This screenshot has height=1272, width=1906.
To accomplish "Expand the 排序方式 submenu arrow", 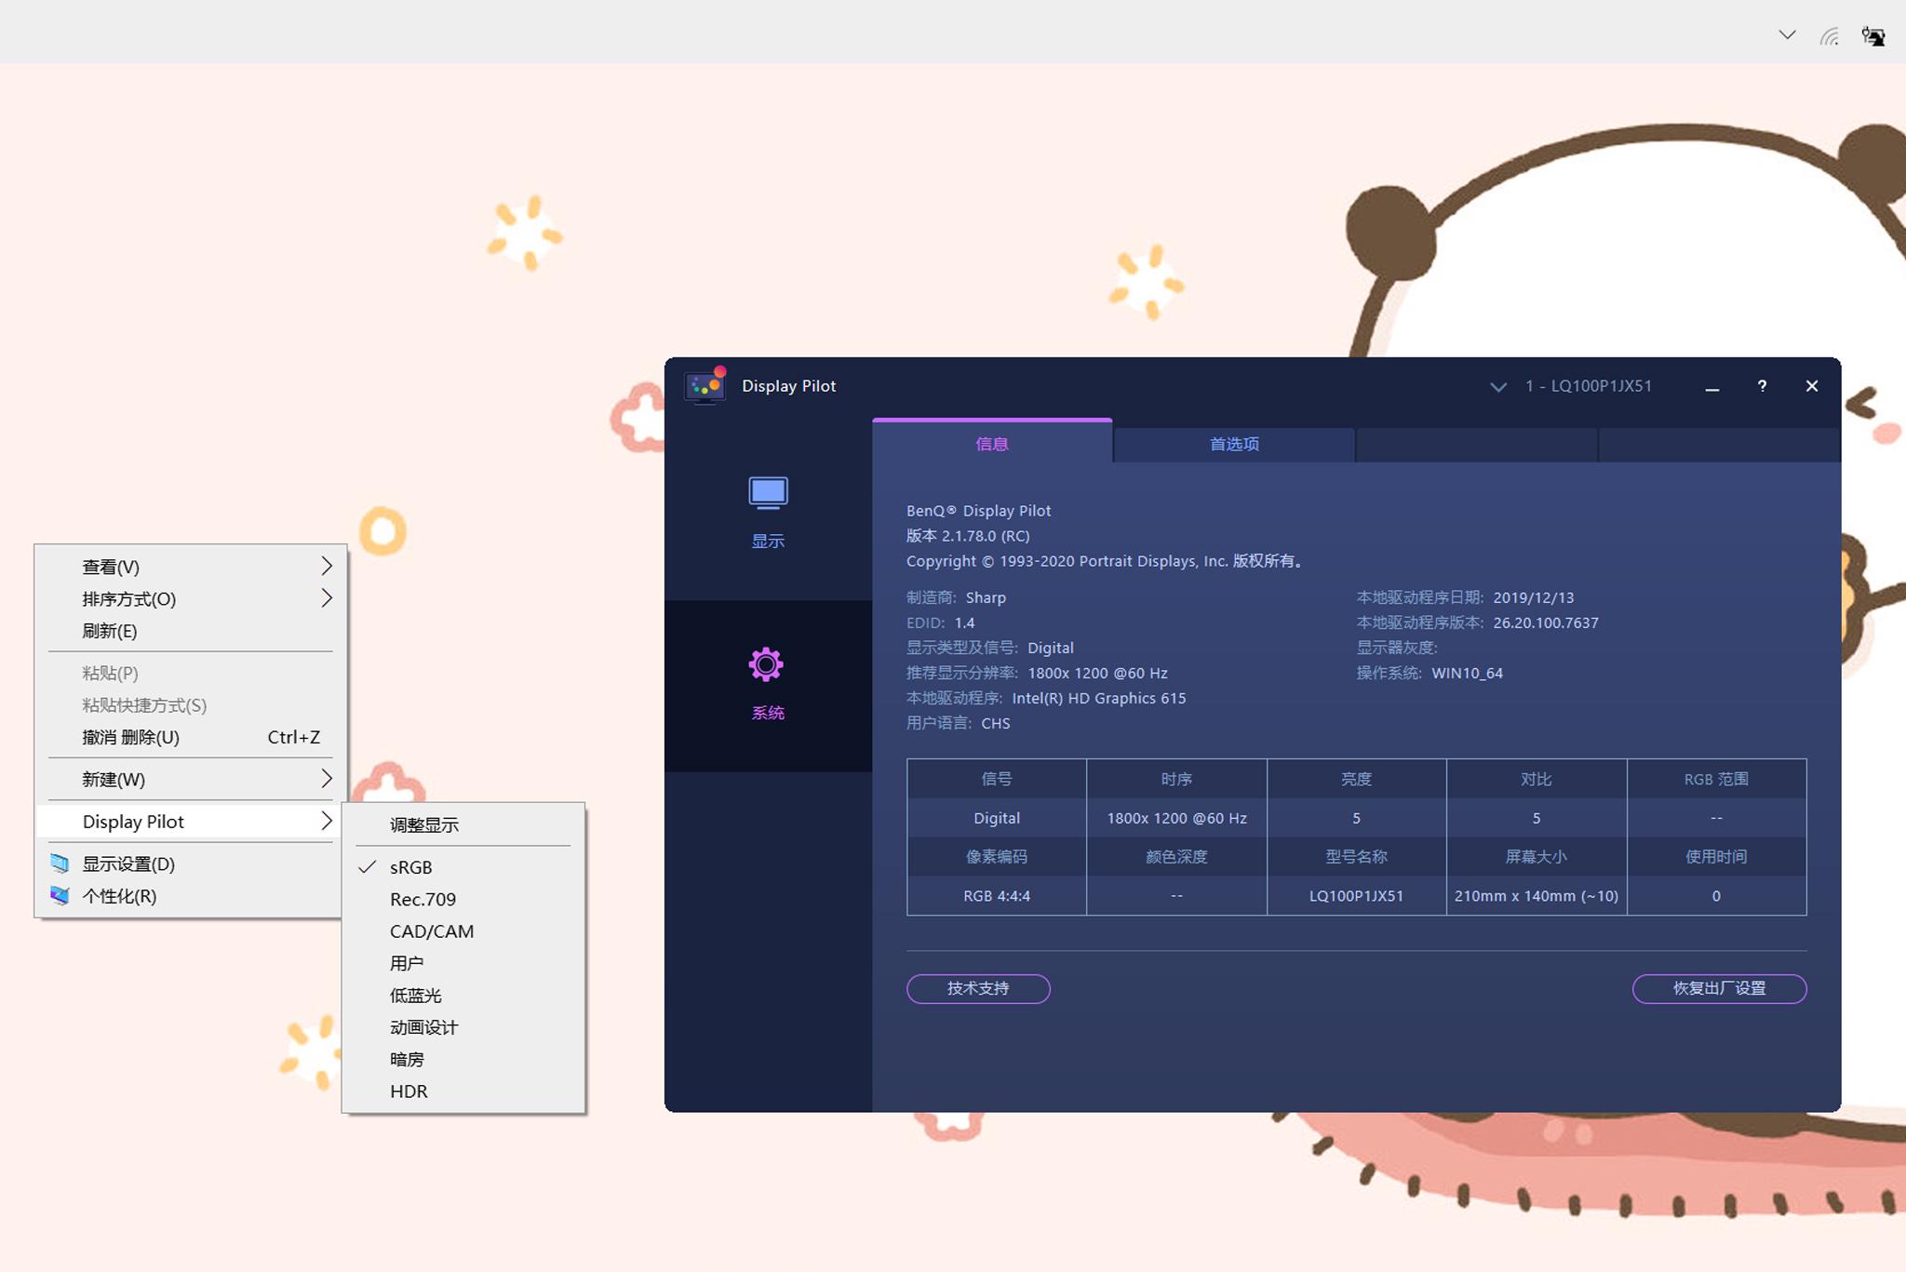I will tap(326, 598).
